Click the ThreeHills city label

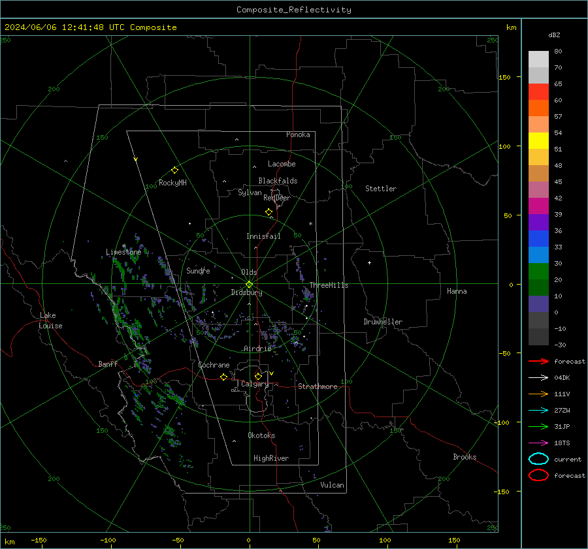point(329,285)
